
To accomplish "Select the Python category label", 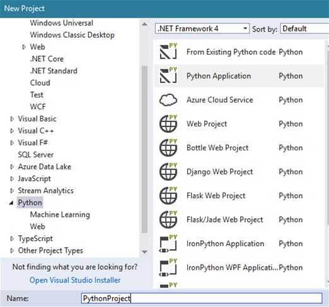I will [30, 203].
